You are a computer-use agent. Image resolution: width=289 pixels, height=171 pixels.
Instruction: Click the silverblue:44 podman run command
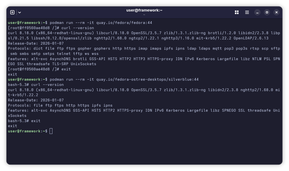124,80
